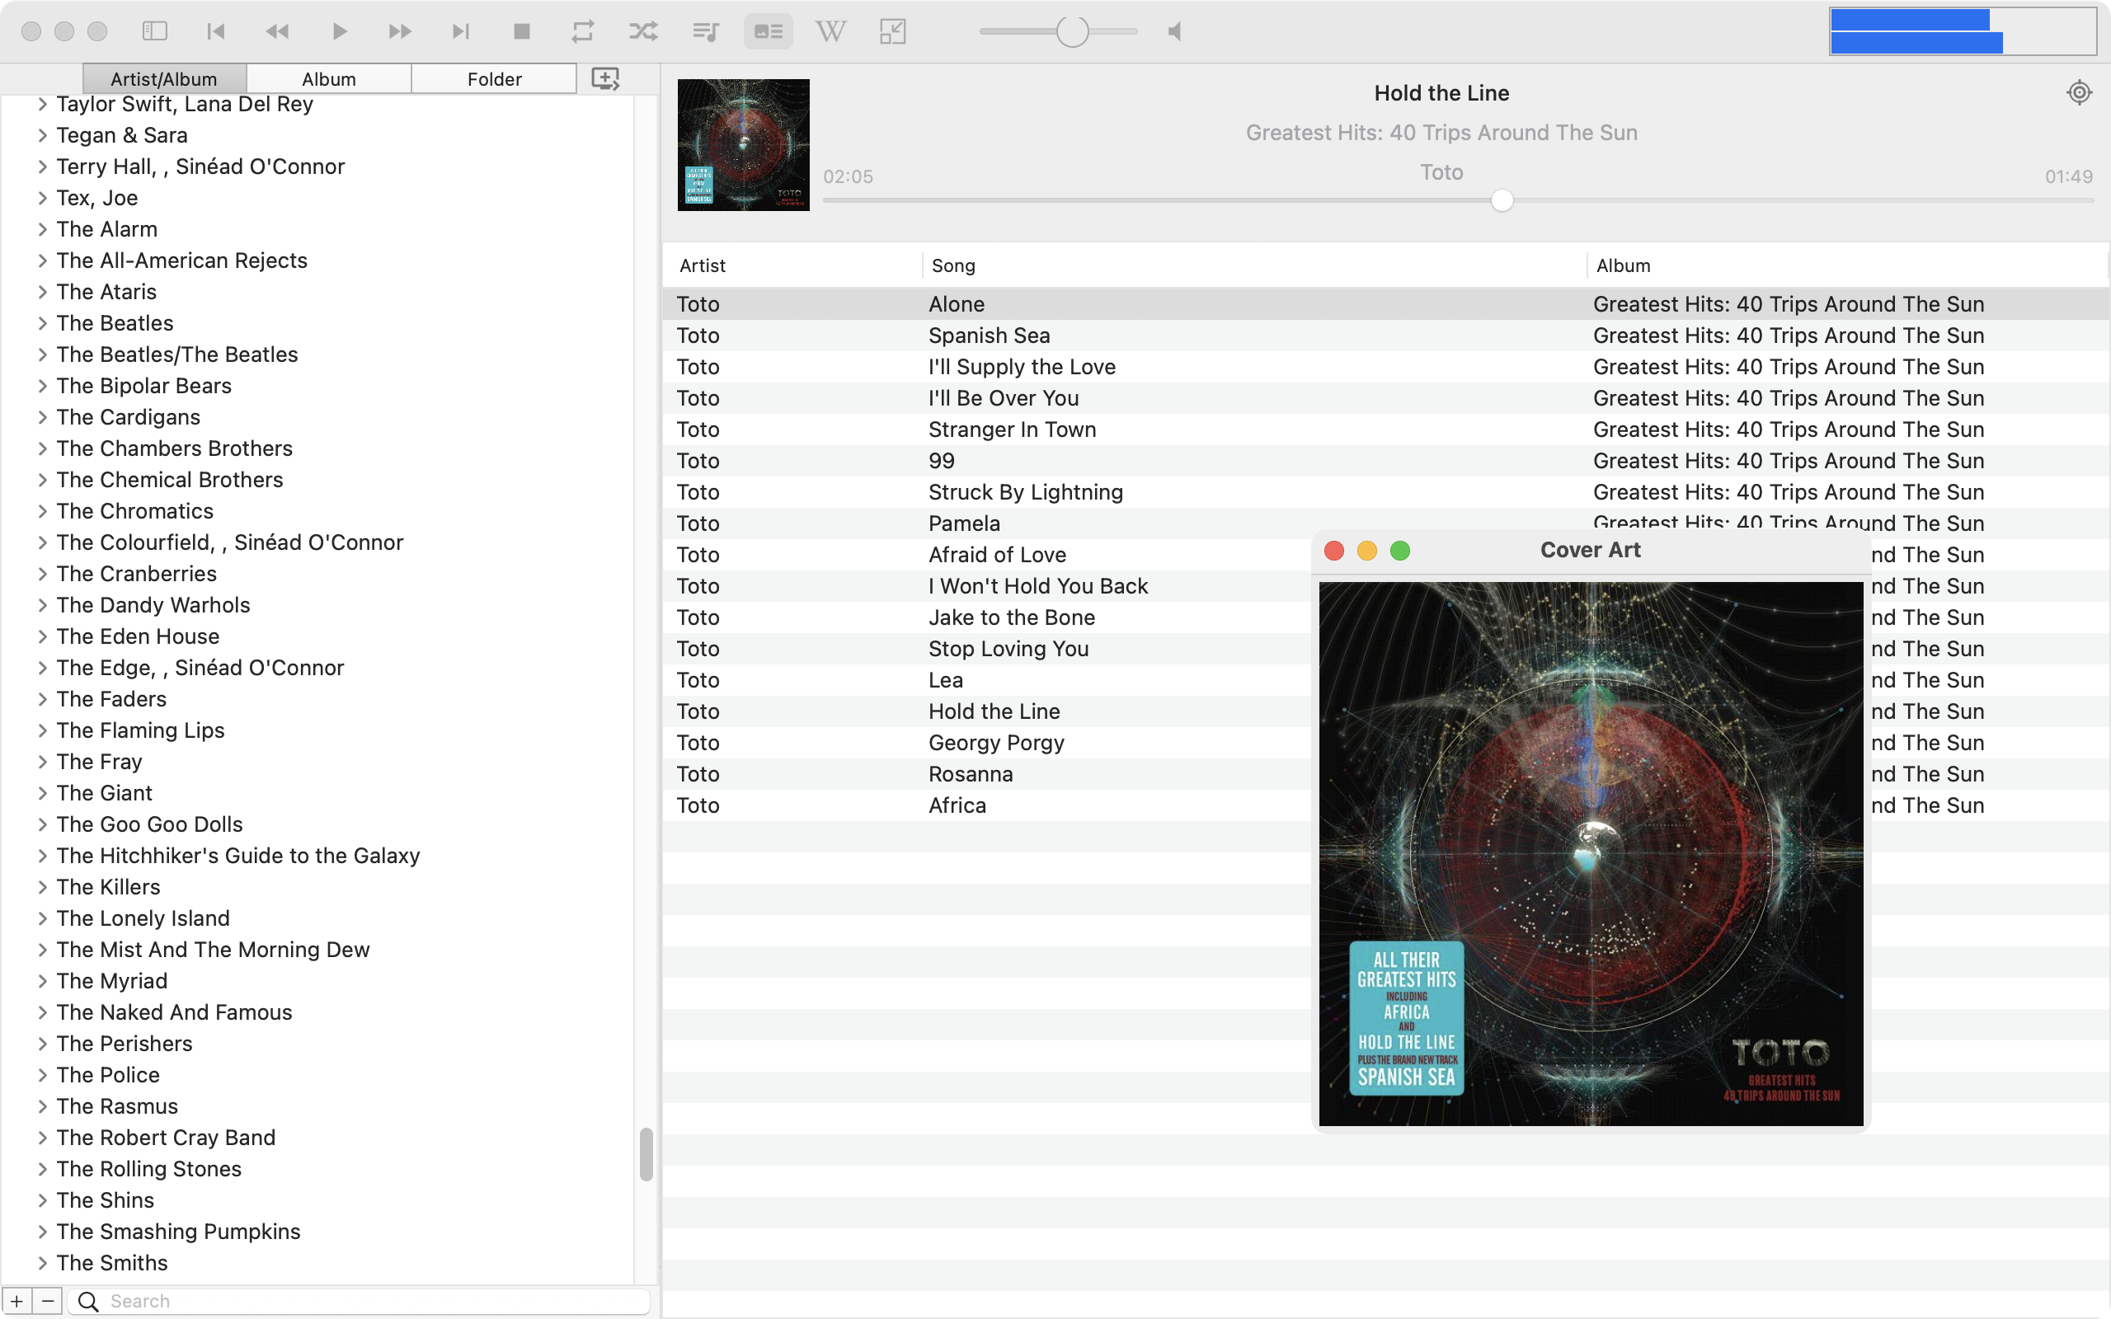The image size is (2111, 1319).
Task: Toggle the now playing info panel
Action: pos(769,31)
